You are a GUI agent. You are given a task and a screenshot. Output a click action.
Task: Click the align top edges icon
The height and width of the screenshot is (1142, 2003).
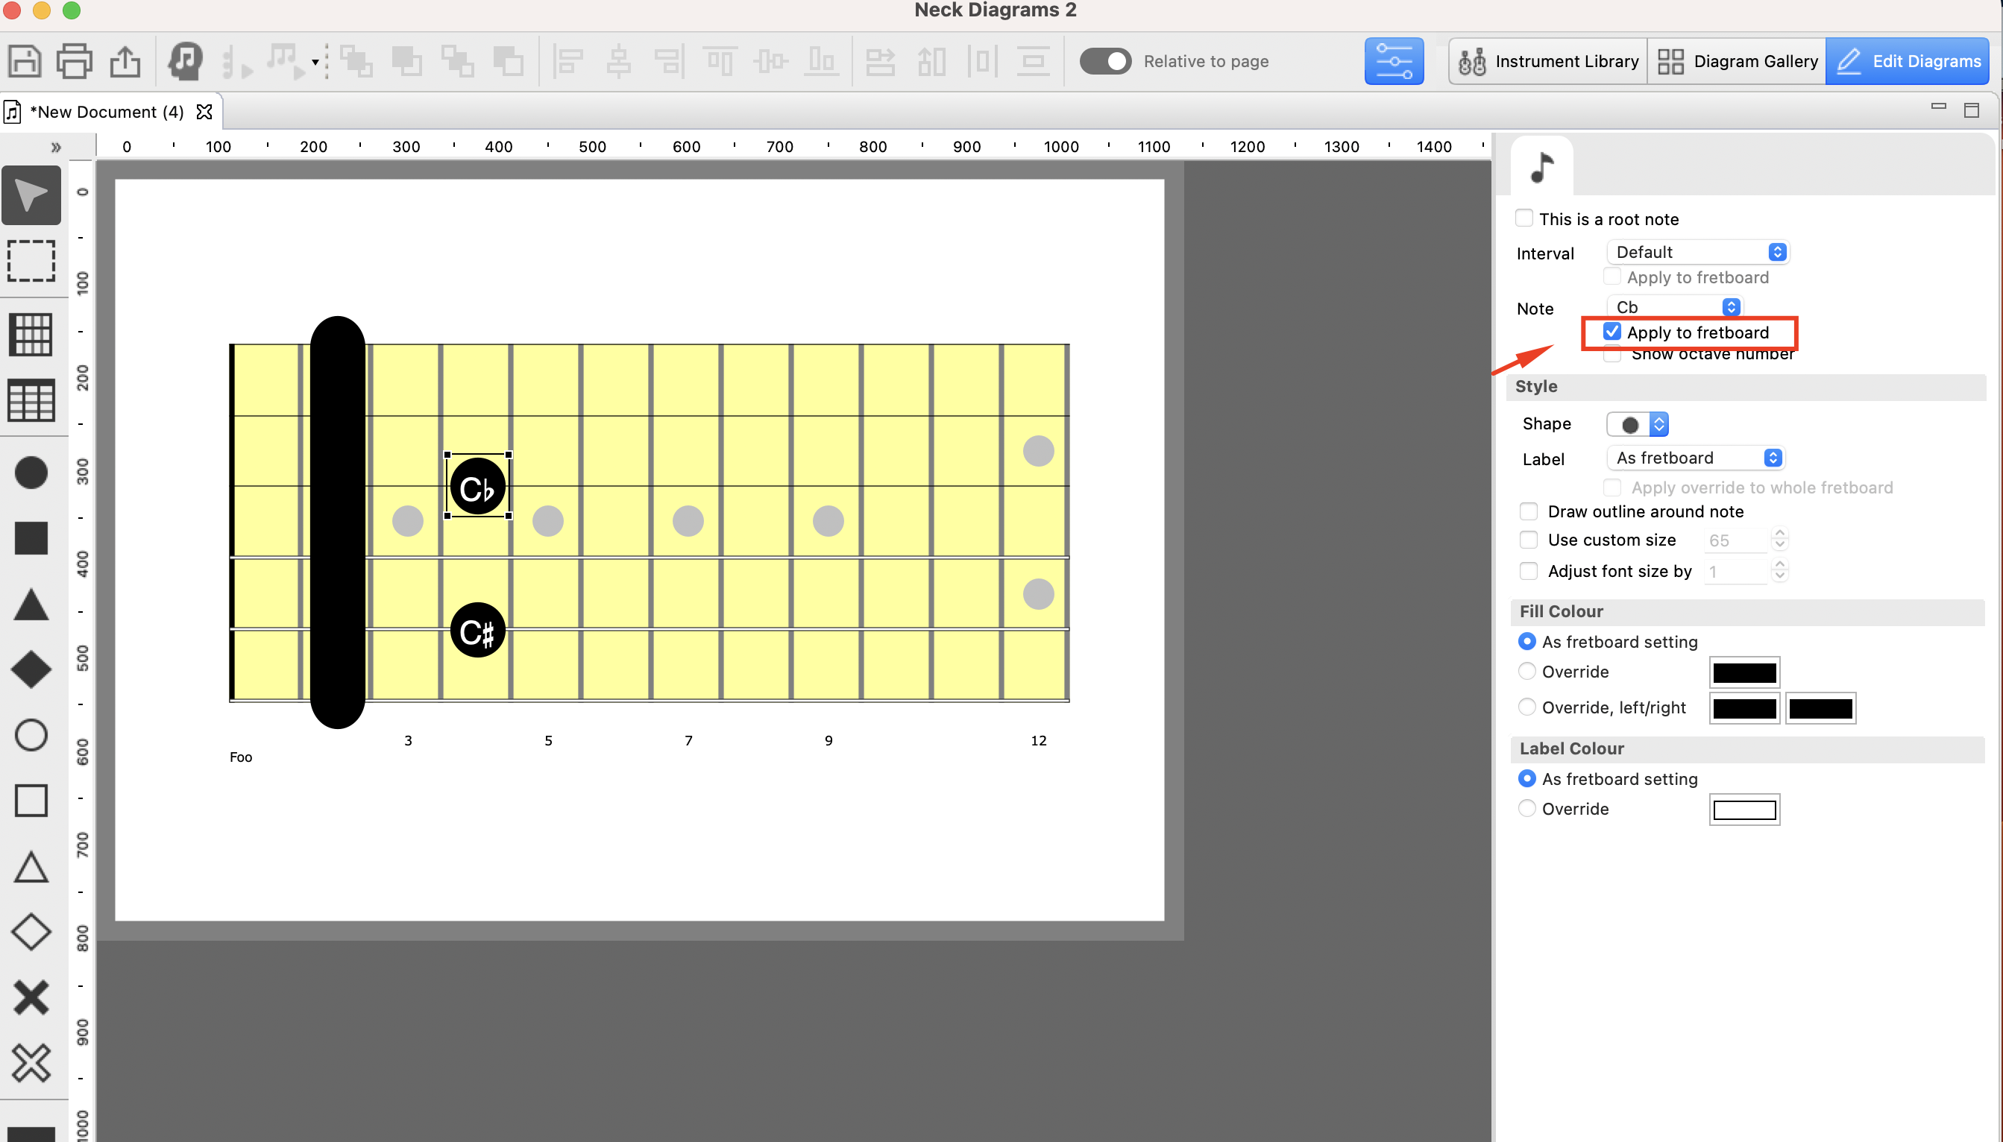tap(720, 61)
